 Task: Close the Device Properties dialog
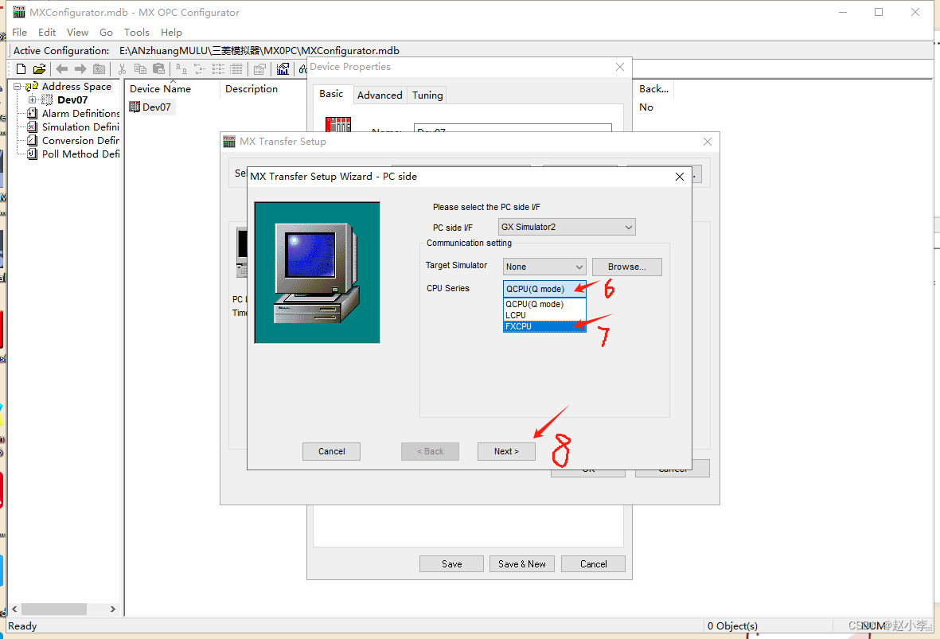(620, 67)
